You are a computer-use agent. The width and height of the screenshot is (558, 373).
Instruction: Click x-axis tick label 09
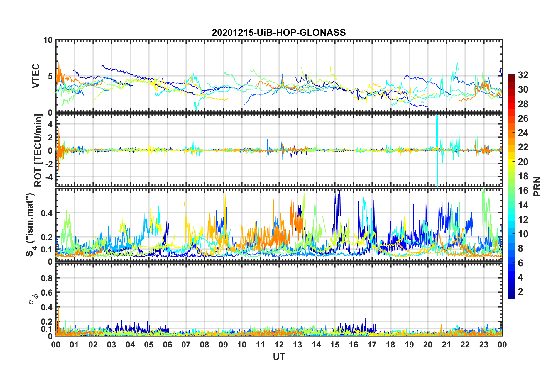[223, 345]
